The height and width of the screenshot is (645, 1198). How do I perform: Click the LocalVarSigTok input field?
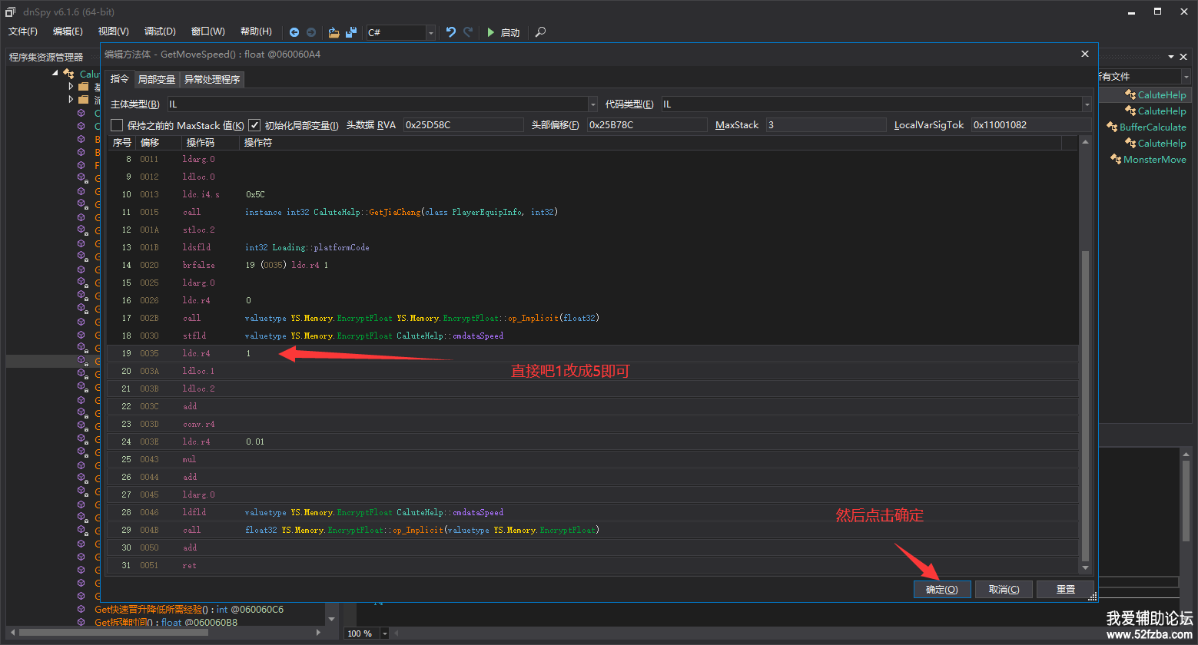[x=1031, y=125]
